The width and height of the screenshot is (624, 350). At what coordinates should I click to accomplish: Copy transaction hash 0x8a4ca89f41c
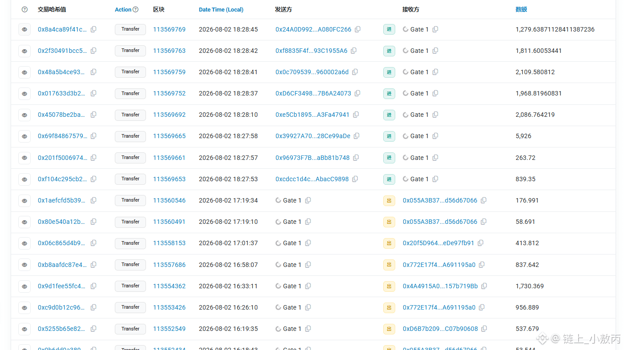(93, 29)
